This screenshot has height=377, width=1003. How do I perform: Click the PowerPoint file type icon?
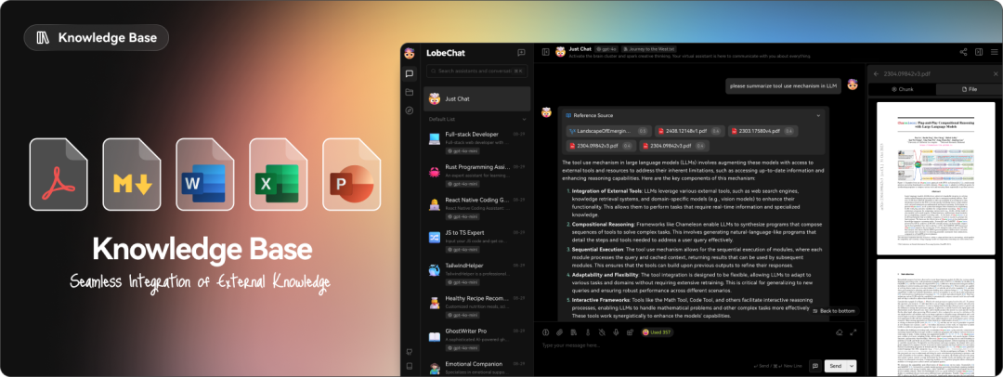pyautogui.click(x=352, y=174)
